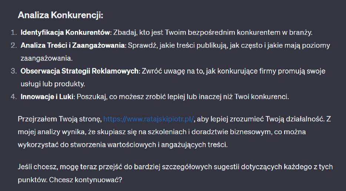This screenshot has width=346, height=191.
Task: Click the bold "Identyfikacja Konkurentów" label
Action: click(66, 33)
